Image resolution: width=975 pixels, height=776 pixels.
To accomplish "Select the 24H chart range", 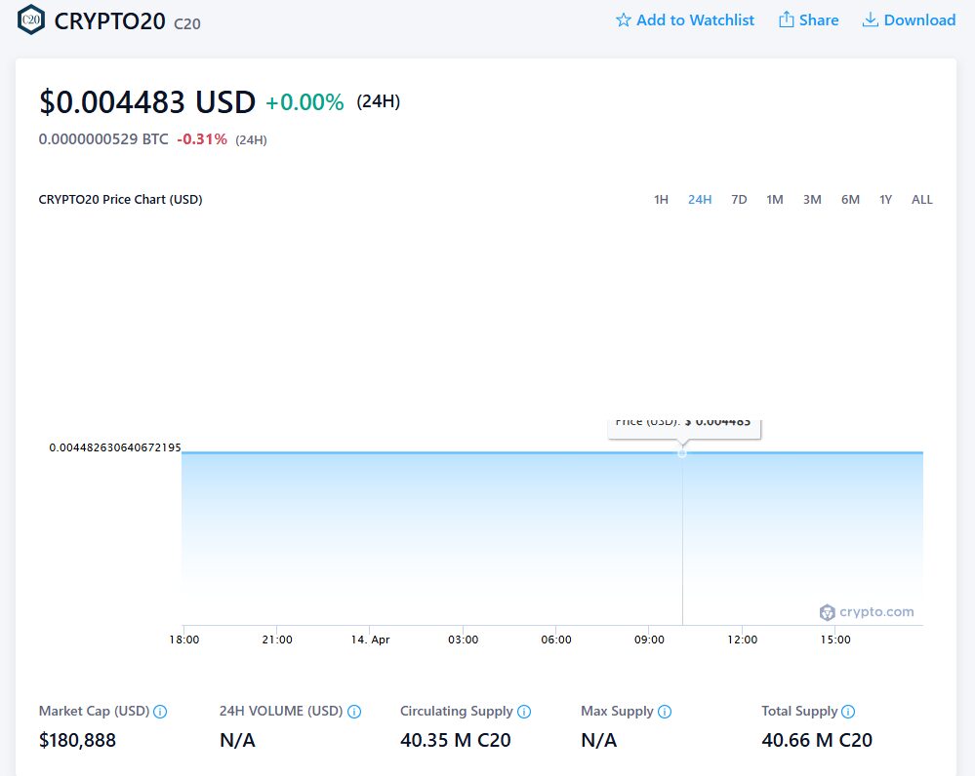I will pyautogui.click(x=700, y=200).
